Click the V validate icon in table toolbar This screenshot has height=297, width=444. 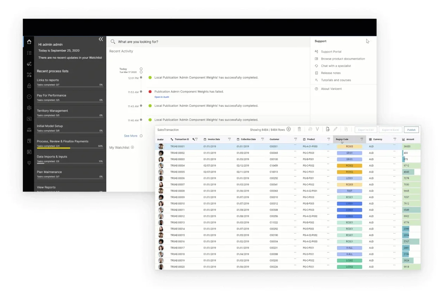click(317, 129)
